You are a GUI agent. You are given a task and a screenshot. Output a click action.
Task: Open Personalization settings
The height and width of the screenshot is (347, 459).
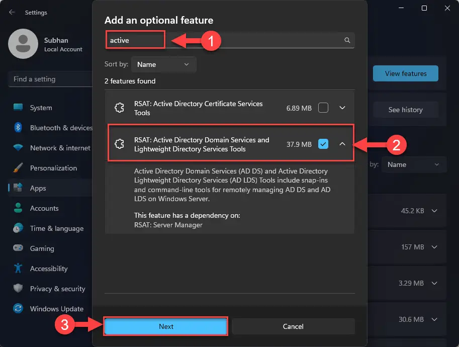(53, 168)
